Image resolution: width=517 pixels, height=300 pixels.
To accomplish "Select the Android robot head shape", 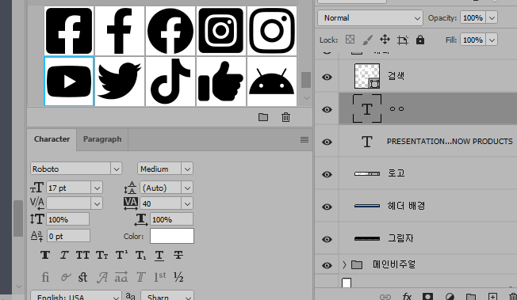I will tap(272, 82).
